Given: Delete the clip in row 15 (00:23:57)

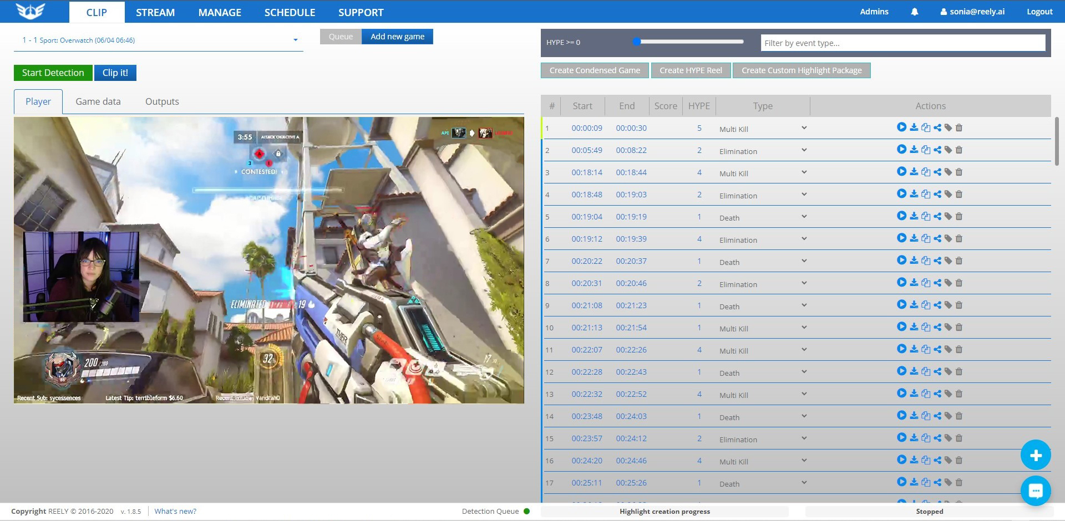Looking at the screenshot, I should pyautogui.click(x=958, y=438).
